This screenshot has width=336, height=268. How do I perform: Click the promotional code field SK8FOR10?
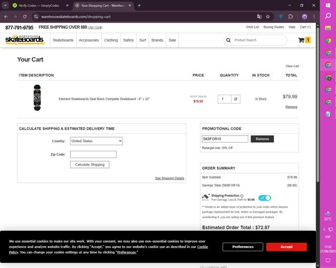tap(225, 139)
